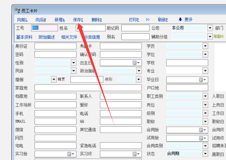The height and width of the screenshot is (160, 226).
Task: Open the calendar picker for 毕业日
Action: [x=202, y=79]
